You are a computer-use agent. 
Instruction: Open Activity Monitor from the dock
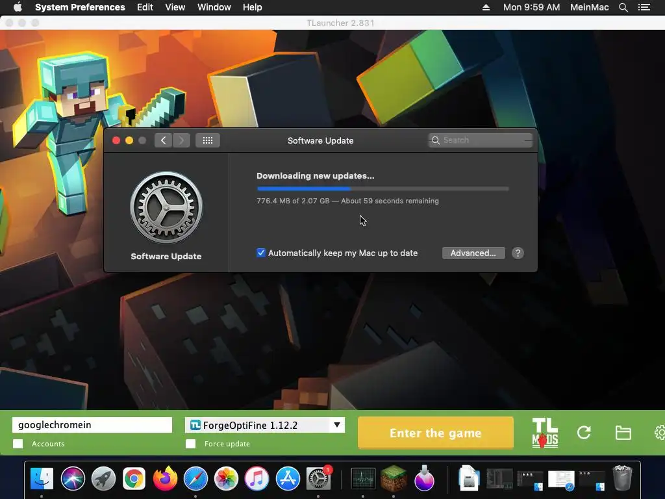[x=362, y=479]
